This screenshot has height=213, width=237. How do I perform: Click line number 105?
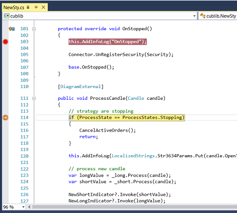pyautogui.click(x=24, y=55)
